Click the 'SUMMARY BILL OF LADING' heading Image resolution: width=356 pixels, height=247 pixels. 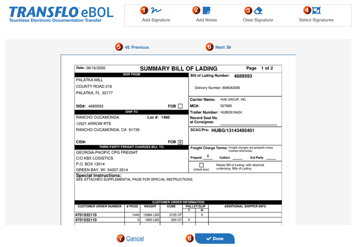click(x=179, y=69)
